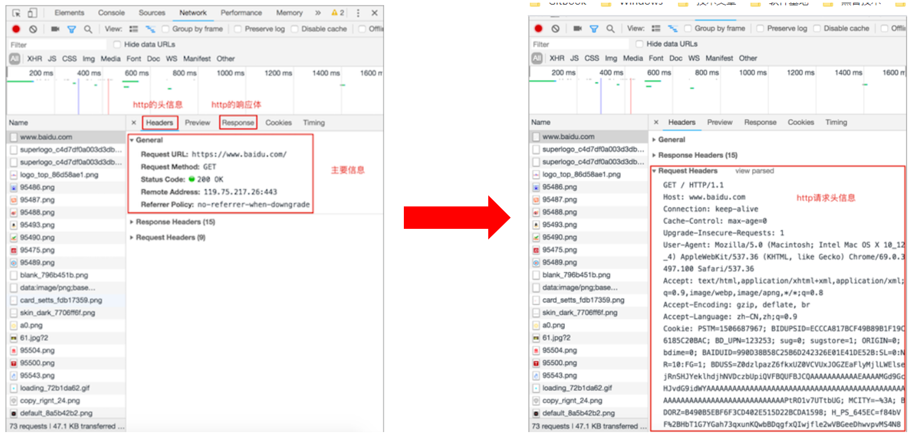
Task: Click the search magnifier in left DevTools window
Action: tap(88, 29)
